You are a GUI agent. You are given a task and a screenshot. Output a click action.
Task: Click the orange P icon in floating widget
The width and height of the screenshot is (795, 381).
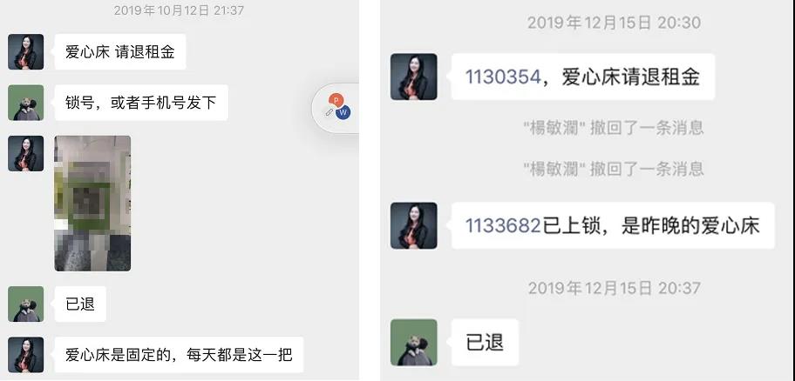tap(336, 100)
